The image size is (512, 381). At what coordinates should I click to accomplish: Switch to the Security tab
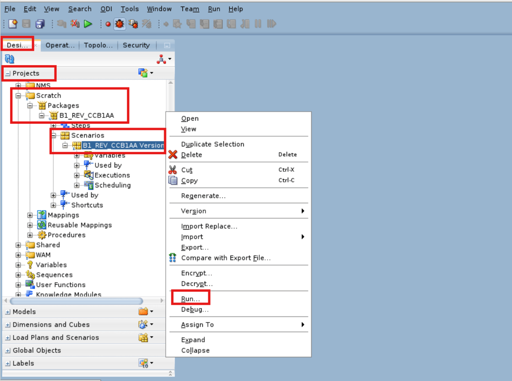point(136,45)
